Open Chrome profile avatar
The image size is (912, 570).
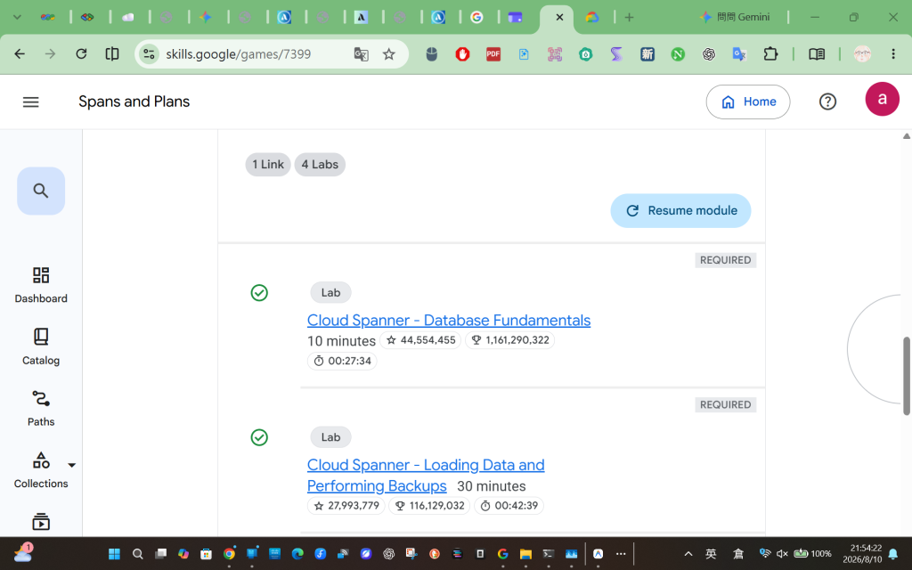[862, 54]
